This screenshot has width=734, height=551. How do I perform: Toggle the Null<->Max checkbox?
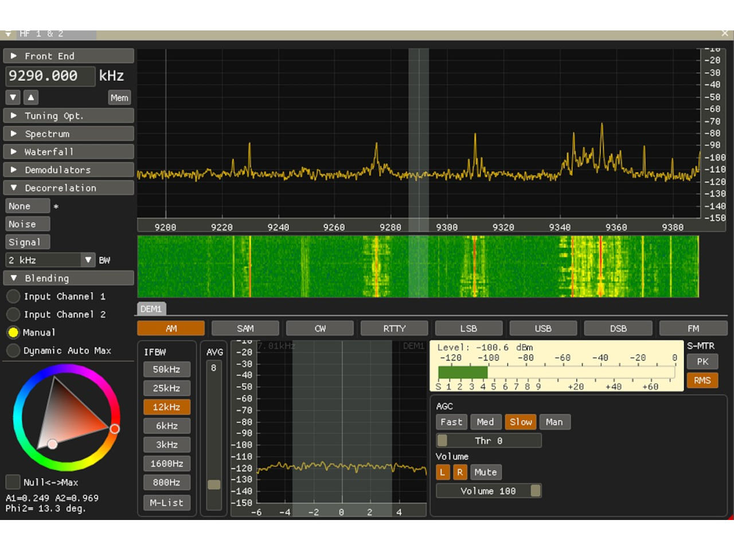click(x=13, y=482)
